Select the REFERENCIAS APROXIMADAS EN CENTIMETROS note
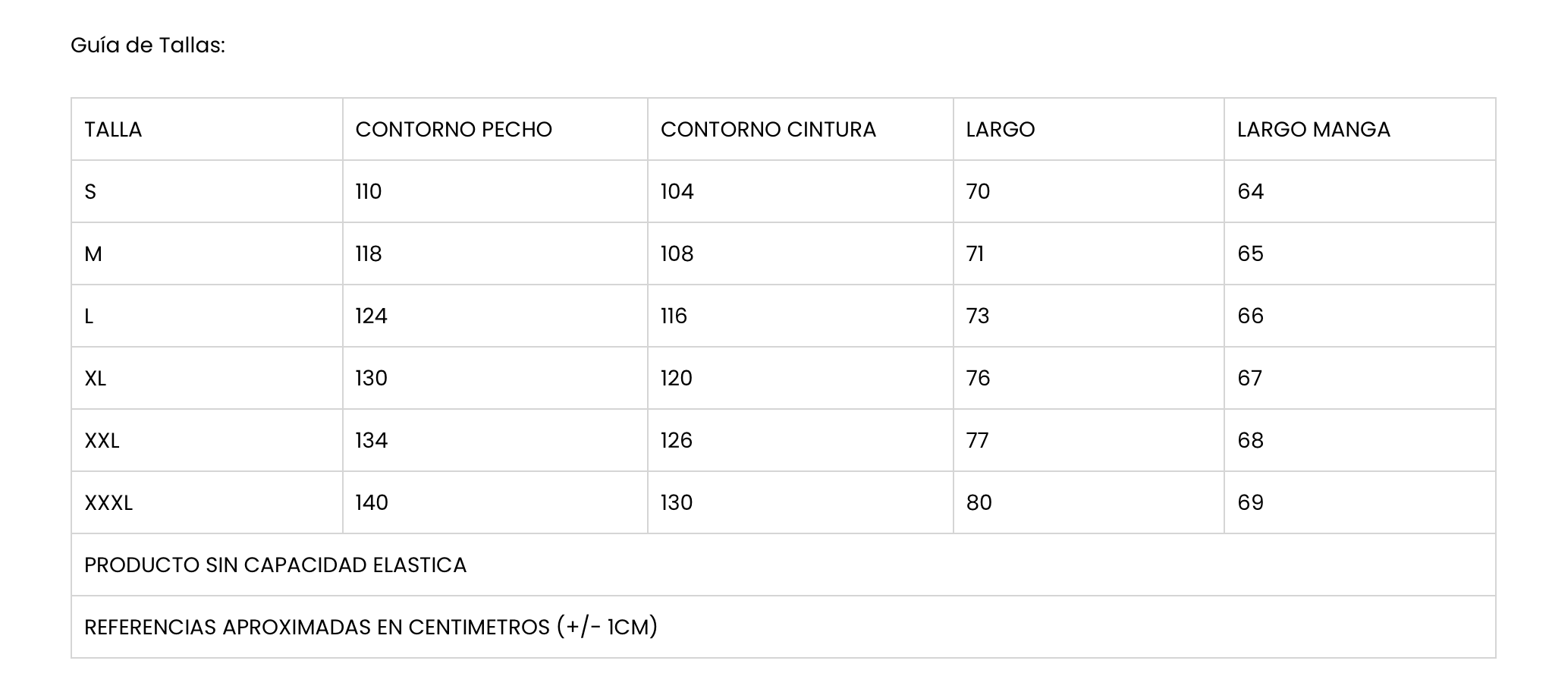 click(x=371, y=628)
